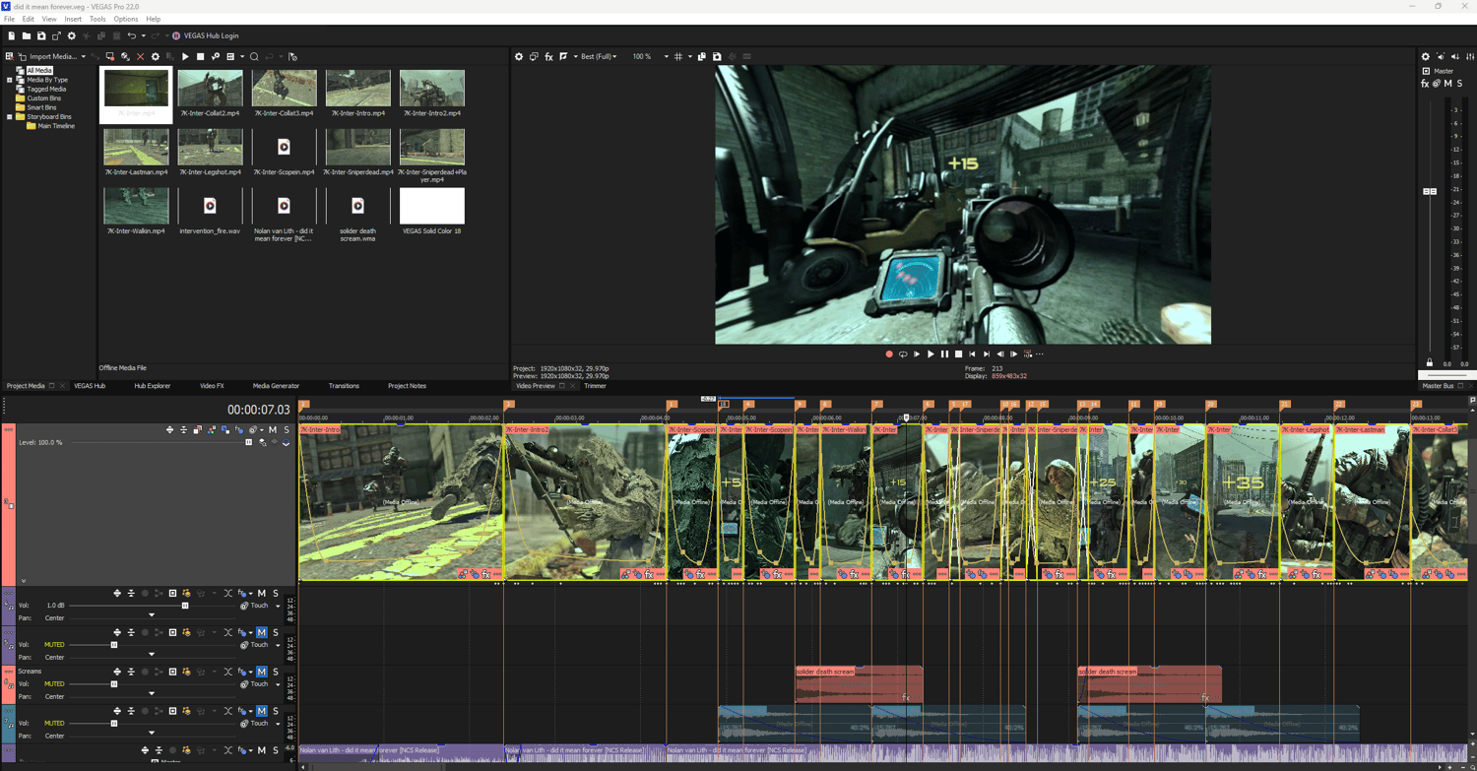
Task: Solo the Master bus
Action: point(1459,84)
